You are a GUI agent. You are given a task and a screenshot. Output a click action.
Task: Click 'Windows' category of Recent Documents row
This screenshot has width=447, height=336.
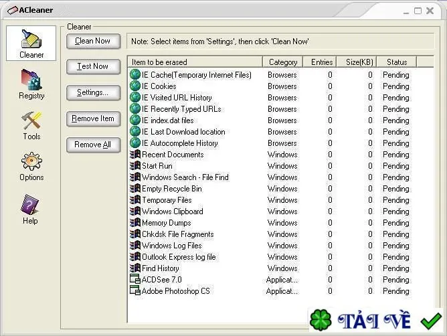click(282, 155)
